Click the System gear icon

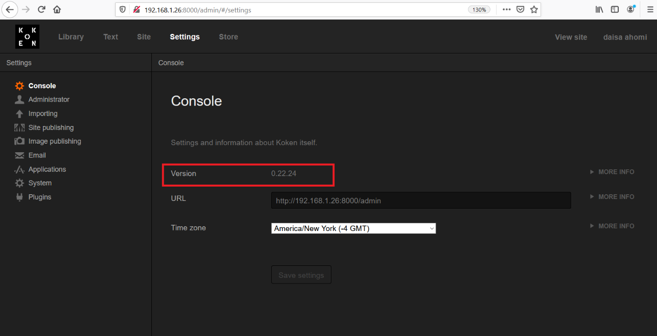[19, 183]
